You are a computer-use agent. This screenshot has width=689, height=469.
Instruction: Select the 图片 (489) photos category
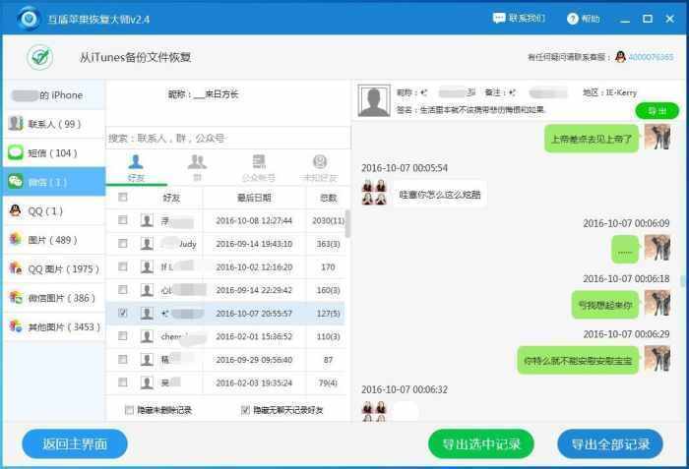tap(53, 240)
